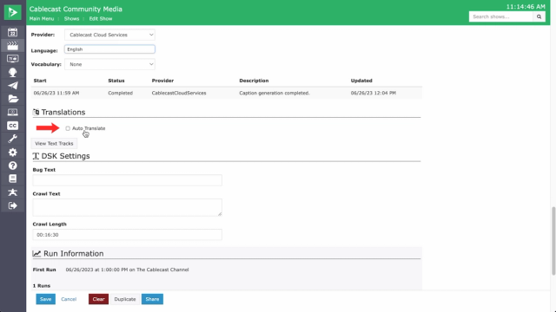Viewport: 556px width, 312px height.
Task: Open the CC closed captions icon
Action: [13, 126]
